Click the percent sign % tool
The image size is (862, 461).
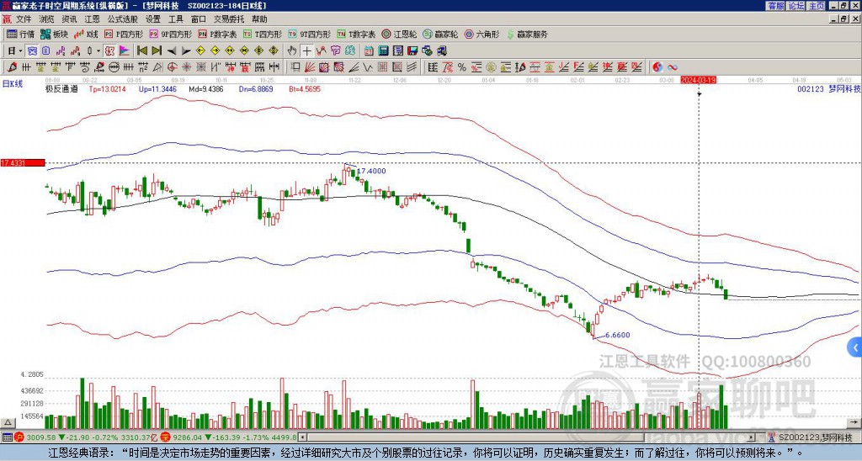(x=462, y=67)
